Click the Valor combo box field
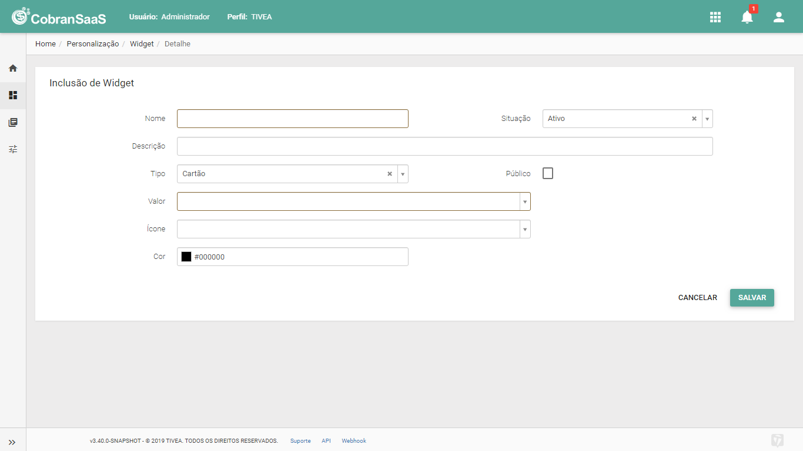 coord(354,201)
